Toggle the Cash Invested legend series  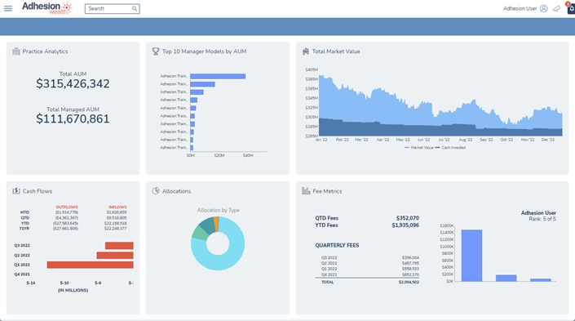click(x=450, y=148)
